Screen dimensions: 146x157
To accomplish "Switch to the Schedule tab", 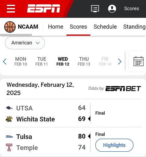I will point(105,27).
